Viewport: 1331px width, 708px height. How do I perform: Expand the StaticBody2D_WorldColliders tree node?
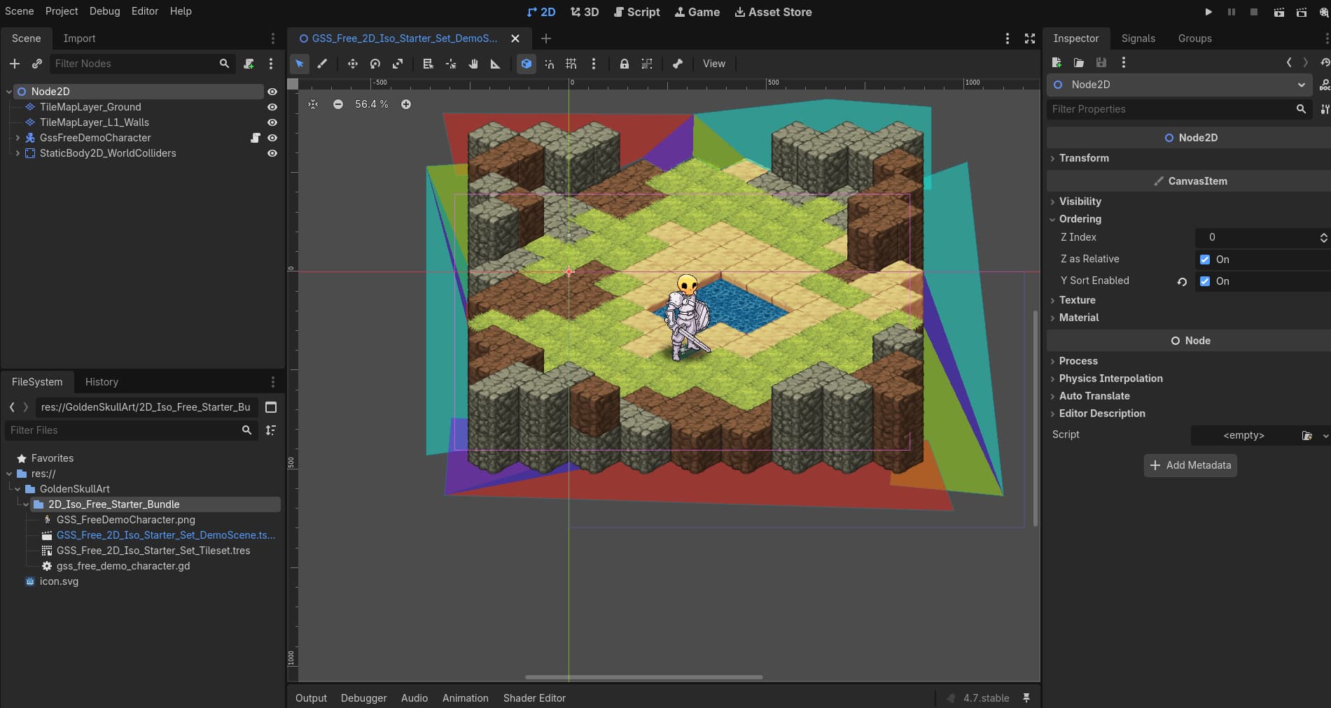[x=18, y=153]
